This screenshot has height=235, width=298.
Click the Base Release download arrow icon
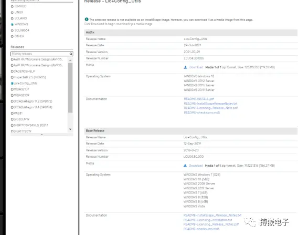pos(185,166)
